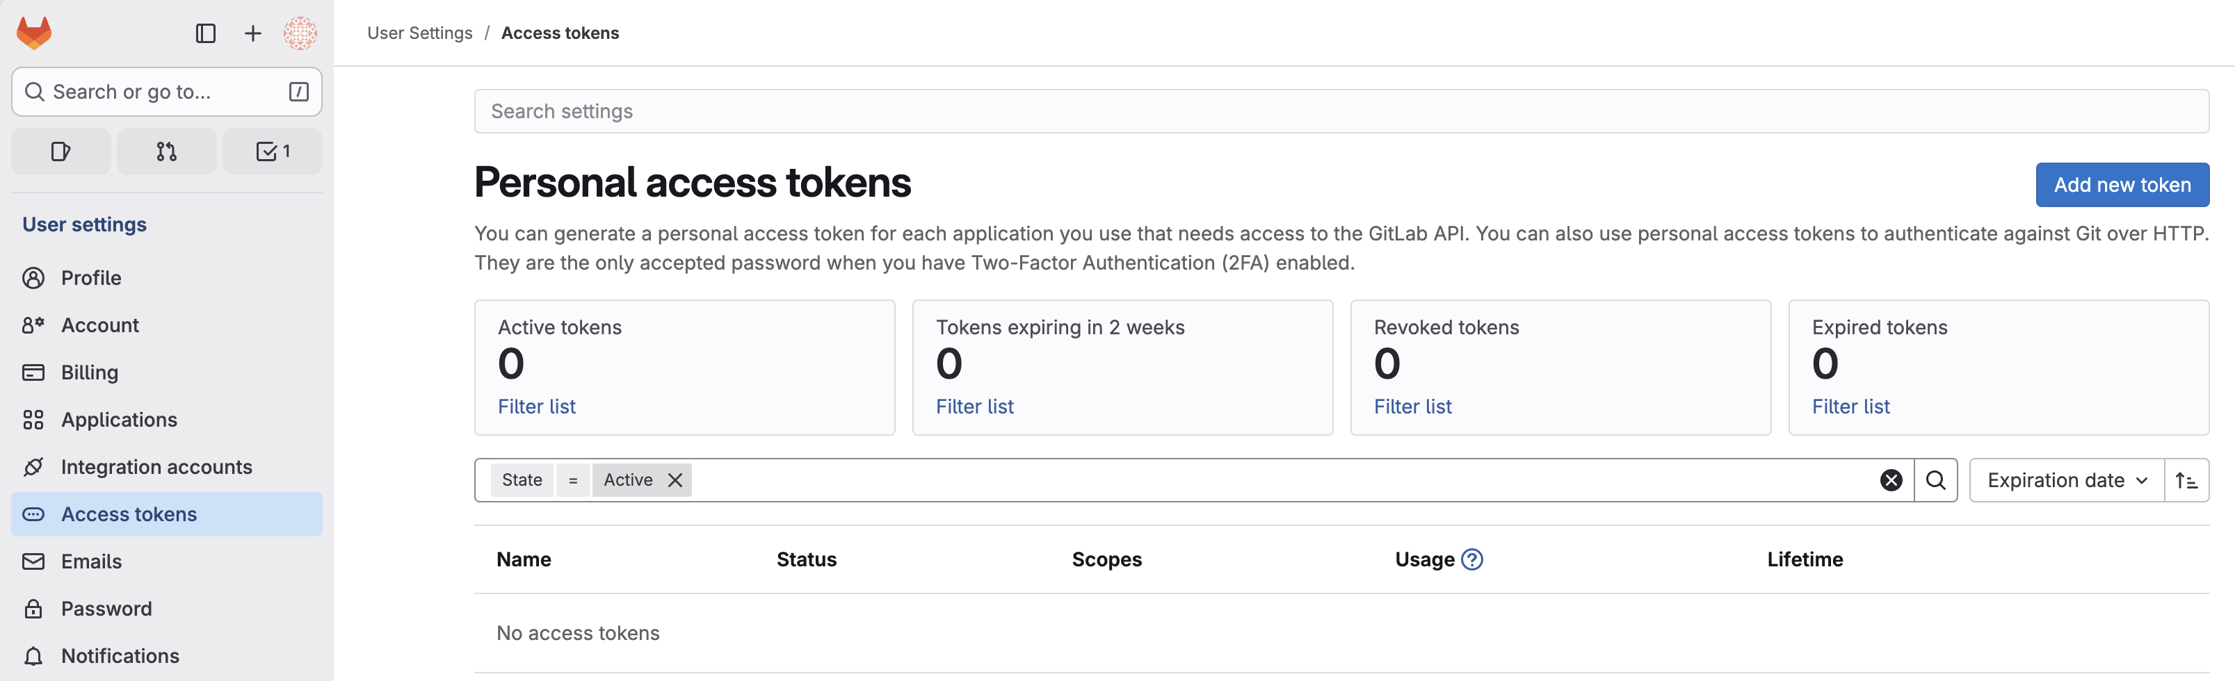
Task: Go to Profile settings
Action: pyautogui.click(x=91, y=277)
